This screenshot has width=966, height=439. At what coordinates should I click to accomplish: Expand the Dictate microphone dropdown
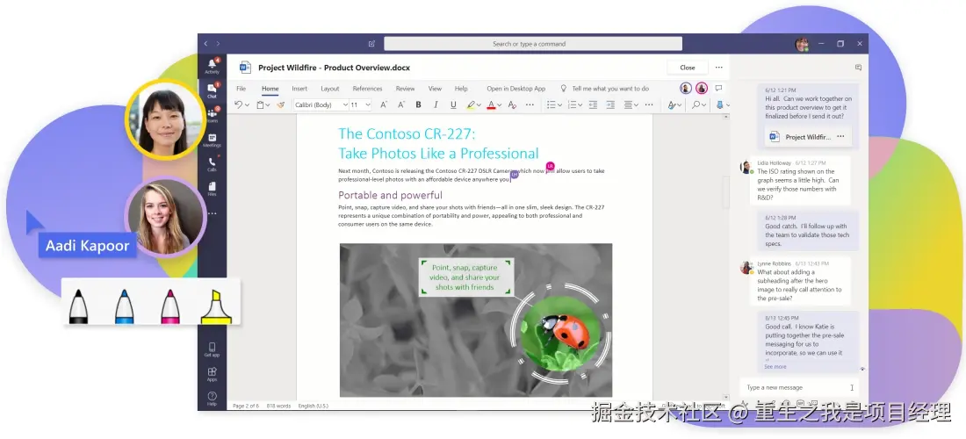[x=728, y=105]
